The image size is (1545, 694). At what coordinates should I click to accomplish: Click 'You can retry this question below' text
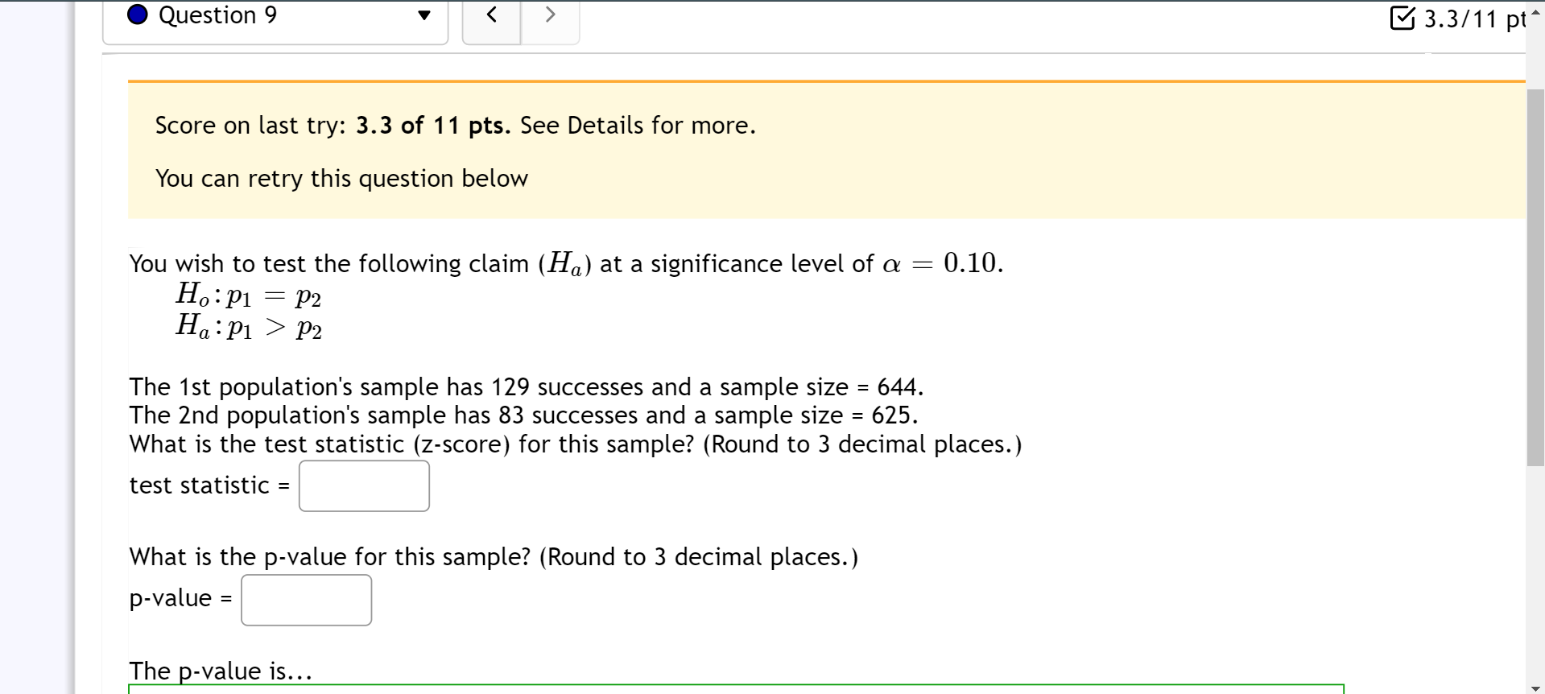click(341, 178)
